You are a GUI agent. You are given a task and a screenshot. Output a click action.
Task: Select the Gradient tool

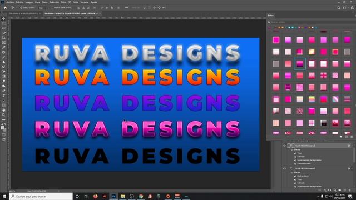pyautogui.click(x=4, y=77)
